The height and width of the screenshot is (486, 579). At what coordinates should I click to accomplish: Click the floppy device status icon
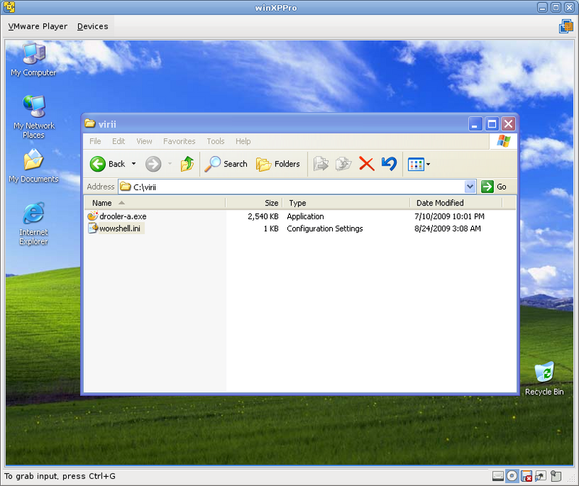pos(526,476)
